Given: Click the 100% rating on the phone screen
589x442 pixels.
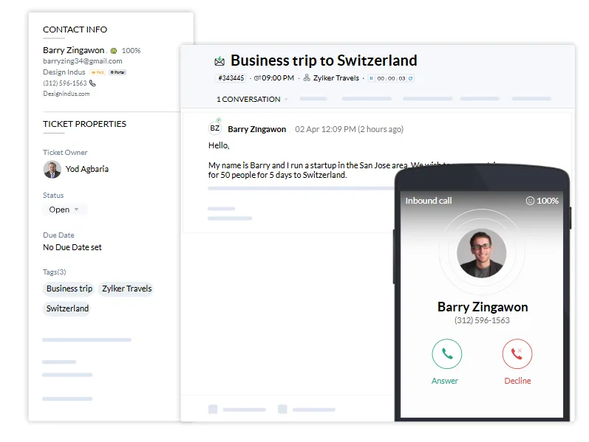Looking at the screenshot, I should tap(548, 201).
